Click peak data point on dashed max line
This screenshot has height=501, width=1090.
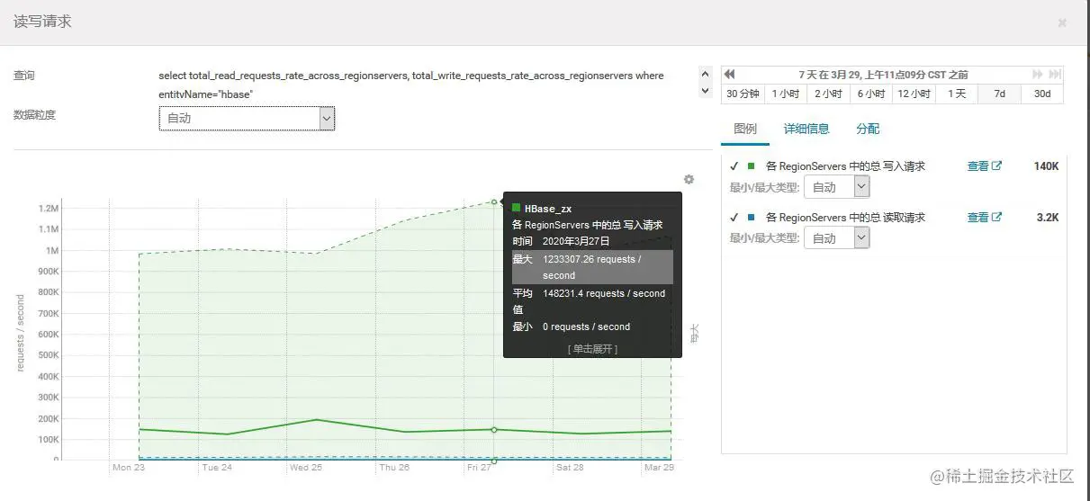pos(494,201)
